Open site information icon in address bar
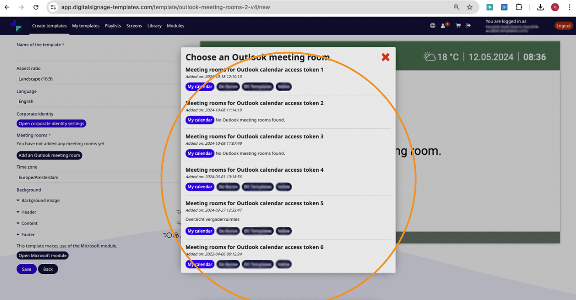Image resolution: width=576 pixels, height=300 pixels. coord(53,7)
